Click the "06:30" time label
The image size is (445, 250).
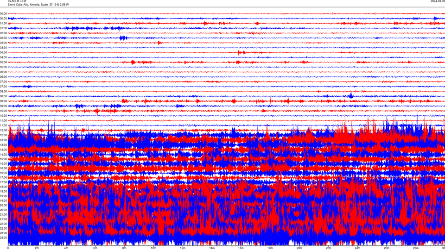[3, 76]
